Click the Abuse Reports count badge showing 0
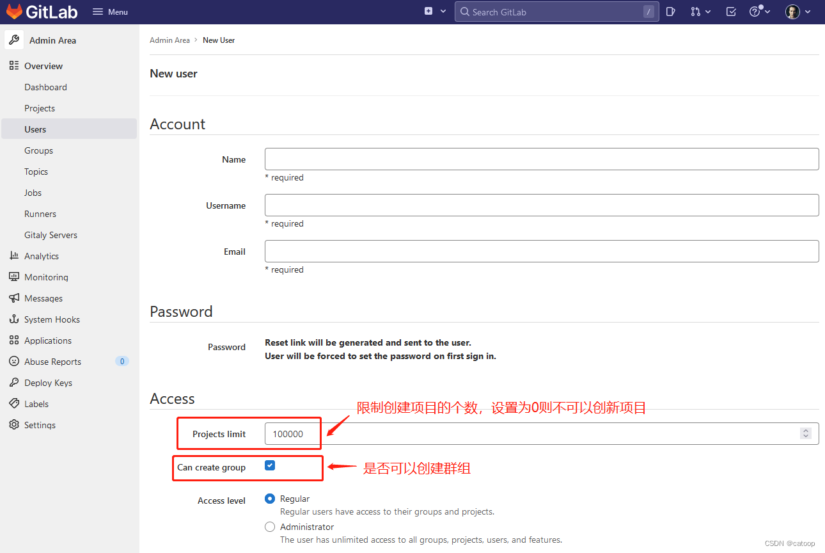 [x=122, y=362]
